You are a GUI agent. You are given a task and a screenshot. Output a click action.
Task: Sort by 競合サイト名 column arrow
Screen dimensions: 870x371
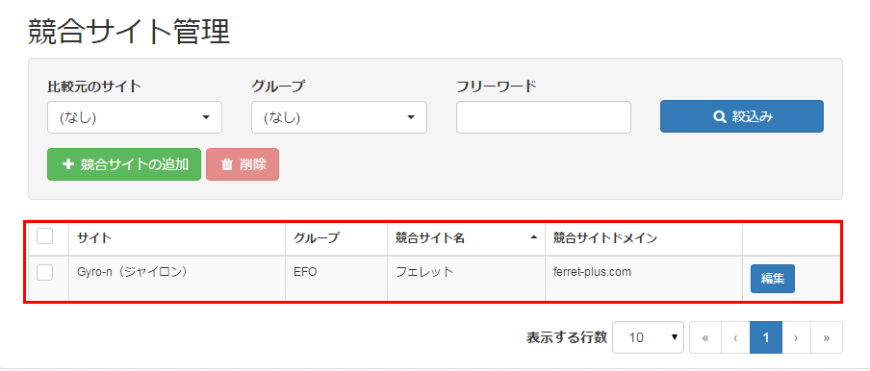click(534, 237)
